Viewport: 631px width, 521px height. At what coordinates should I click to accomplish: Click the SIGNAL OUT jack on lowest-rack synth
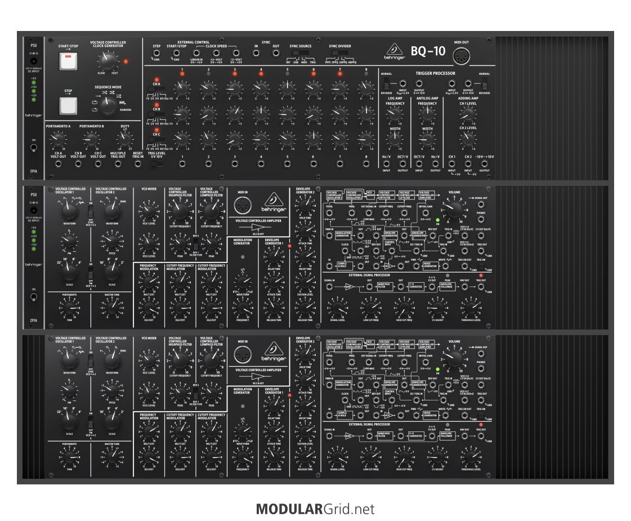[x=481, y=354]
